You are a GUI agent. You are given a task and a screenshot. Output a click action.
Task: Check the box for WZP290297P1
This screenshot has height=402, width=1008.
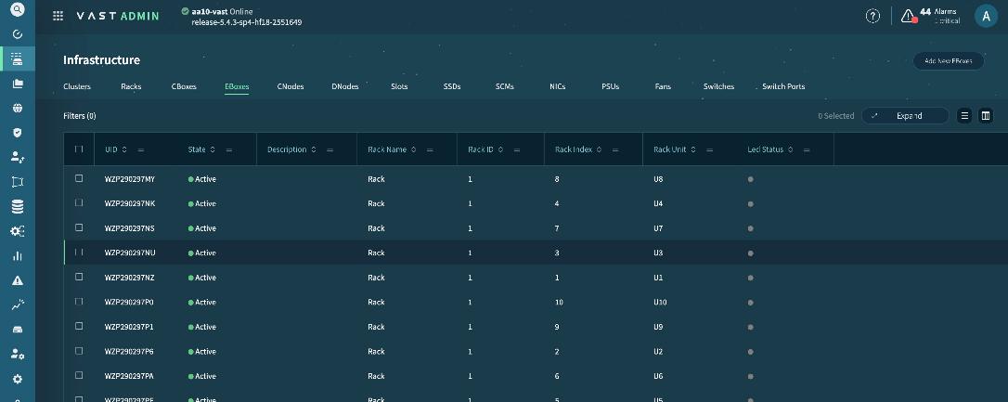(79, 326)
